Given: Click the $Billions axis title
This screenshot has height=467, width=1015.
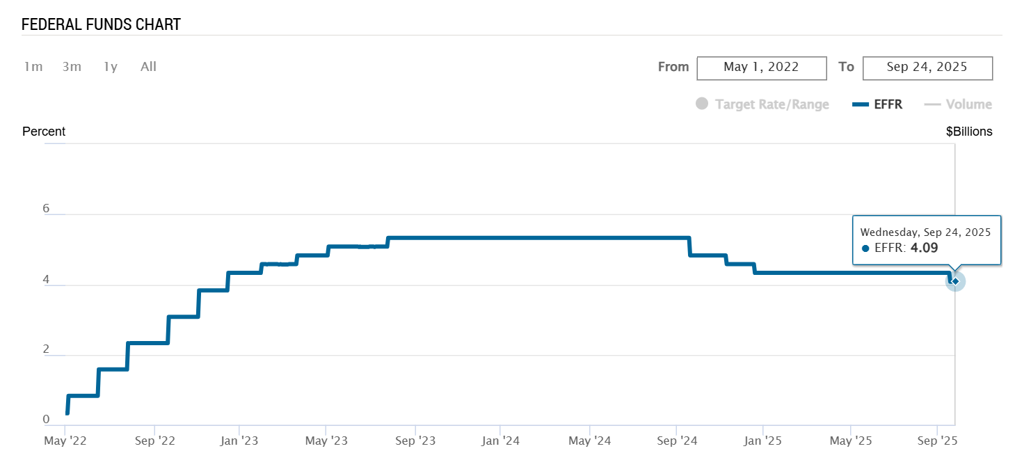Looking at the screenshot, I should [969, 132].
